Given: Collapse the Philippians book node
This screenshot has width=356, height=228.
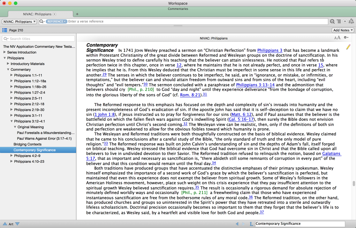Looking at the screenshot, I should [x=5, y=58].
